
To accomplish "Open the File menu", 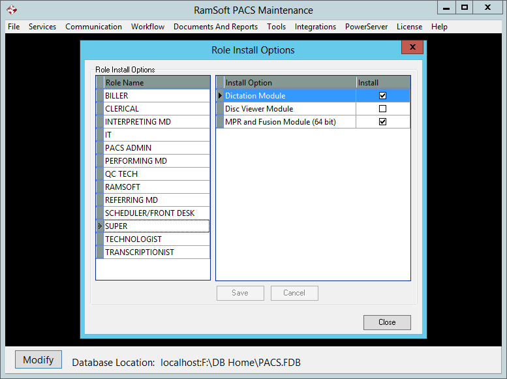I will click(x=14, y=27).
